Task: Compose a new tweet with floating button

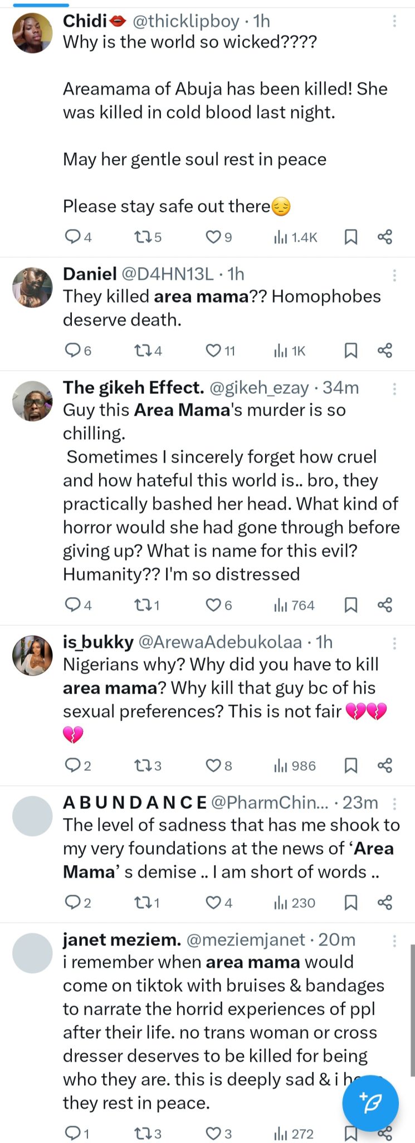Action: [x=370, y=1103]
